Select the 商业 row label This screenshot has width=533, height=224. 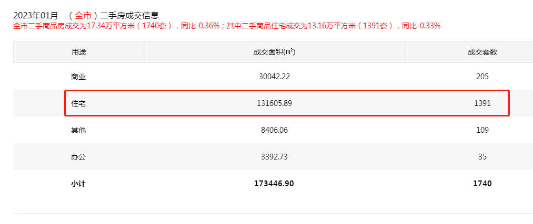(78, 77)
